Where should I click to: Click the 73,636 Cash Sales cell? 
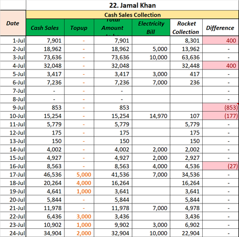[x=45, y=57]
